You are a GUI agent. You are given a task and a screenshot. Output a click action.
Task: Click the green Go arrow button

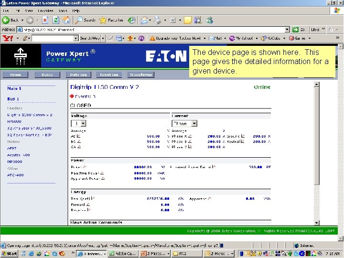click(x=295, y=30)
